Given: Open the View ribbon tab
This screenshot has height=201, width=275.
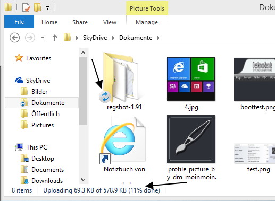Looking at the screenshot, I should pos(110,22).
